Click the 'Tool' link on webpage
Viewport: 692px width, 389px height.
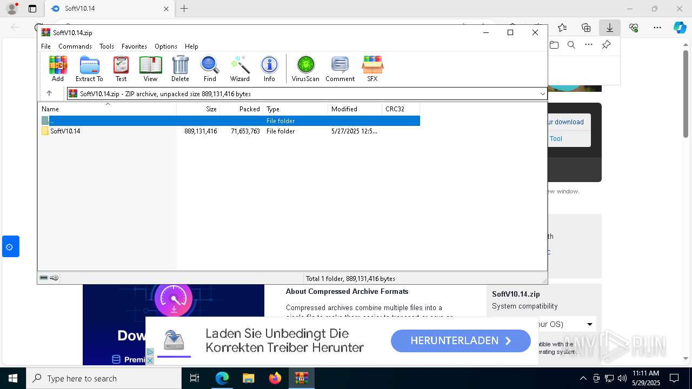click(556, 138)
